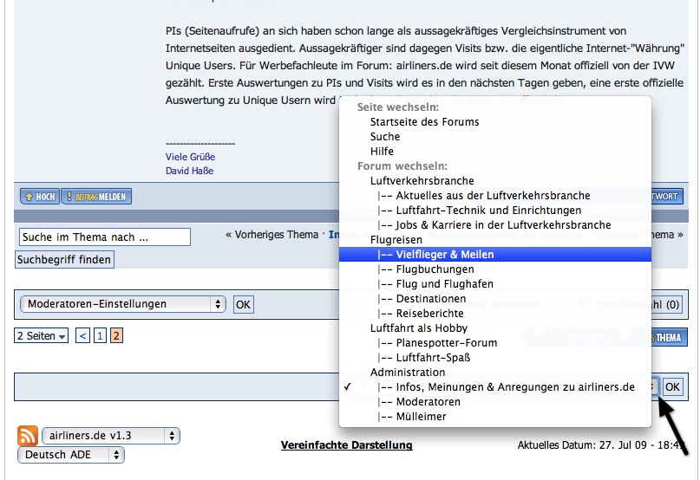Open the Deutsch ADE language dropdown
This screenshot has height=480, width=700.
coord(71,455)
